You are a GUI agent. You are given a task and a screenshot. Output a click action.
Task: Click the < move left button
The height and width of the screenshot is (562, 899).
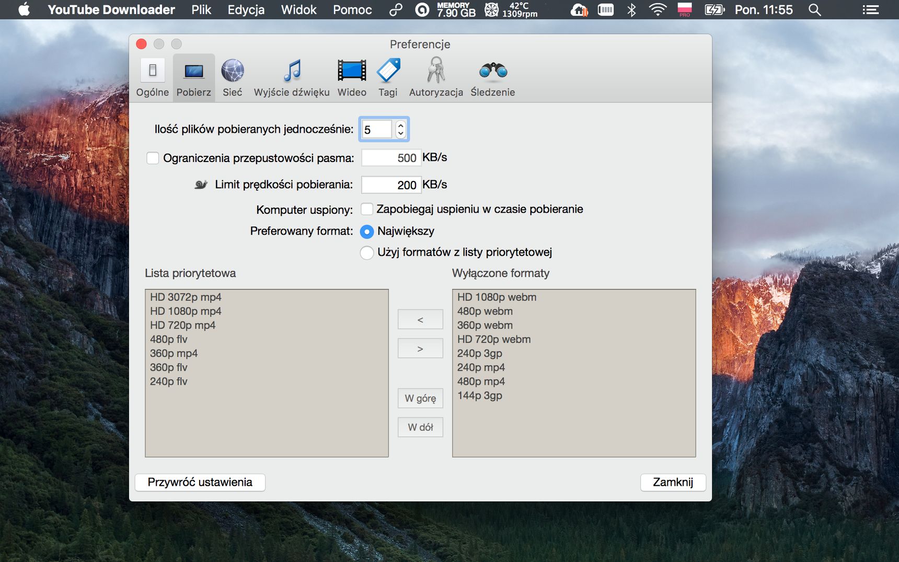420,319
